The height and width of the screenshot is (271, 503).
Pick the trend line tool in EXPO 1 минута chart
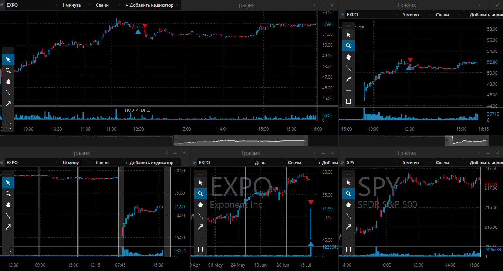tap(8, 93)
